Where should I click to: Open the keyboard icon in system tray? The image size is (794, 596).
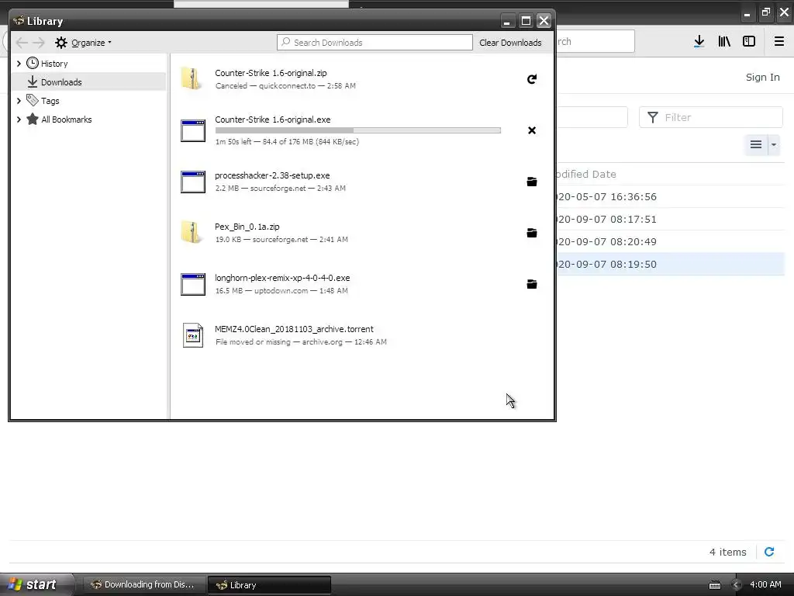(x=714, y=585)
